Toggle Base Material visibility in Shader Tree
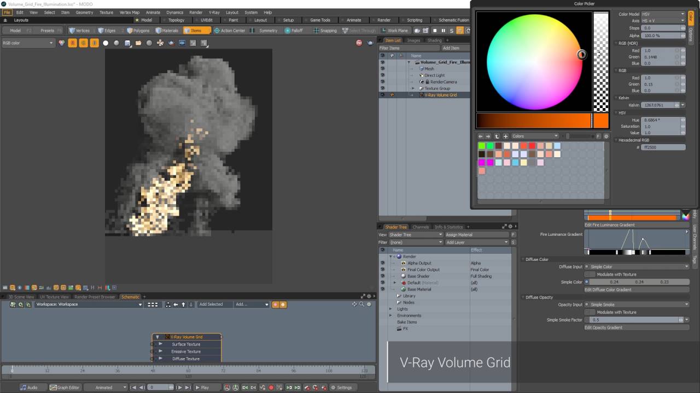 [x=382, y=289]
